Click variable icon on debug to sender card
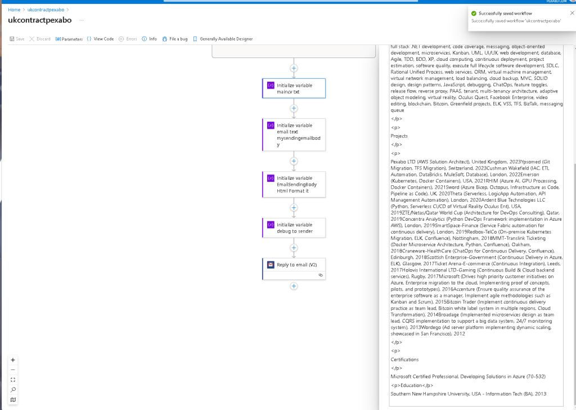The width and height of the screenshot is (576, 410). tap(271, 225)
